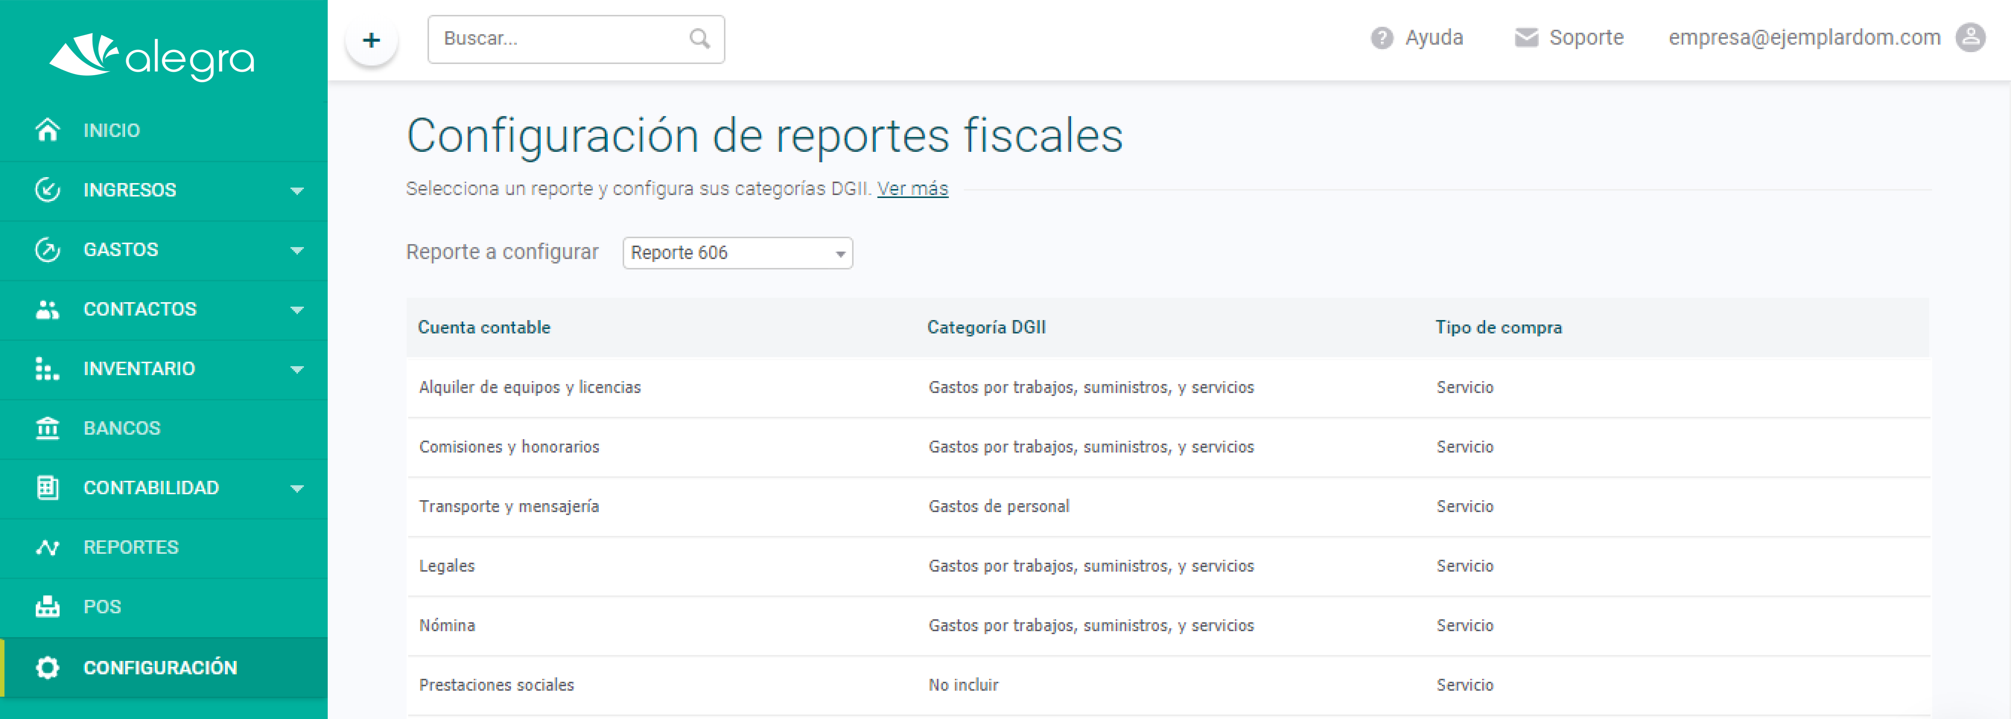This screenshot has width=2011, height=719.
Task: Click the search magnifier icon
Action: pyautogui.click(x=699, y=38)
